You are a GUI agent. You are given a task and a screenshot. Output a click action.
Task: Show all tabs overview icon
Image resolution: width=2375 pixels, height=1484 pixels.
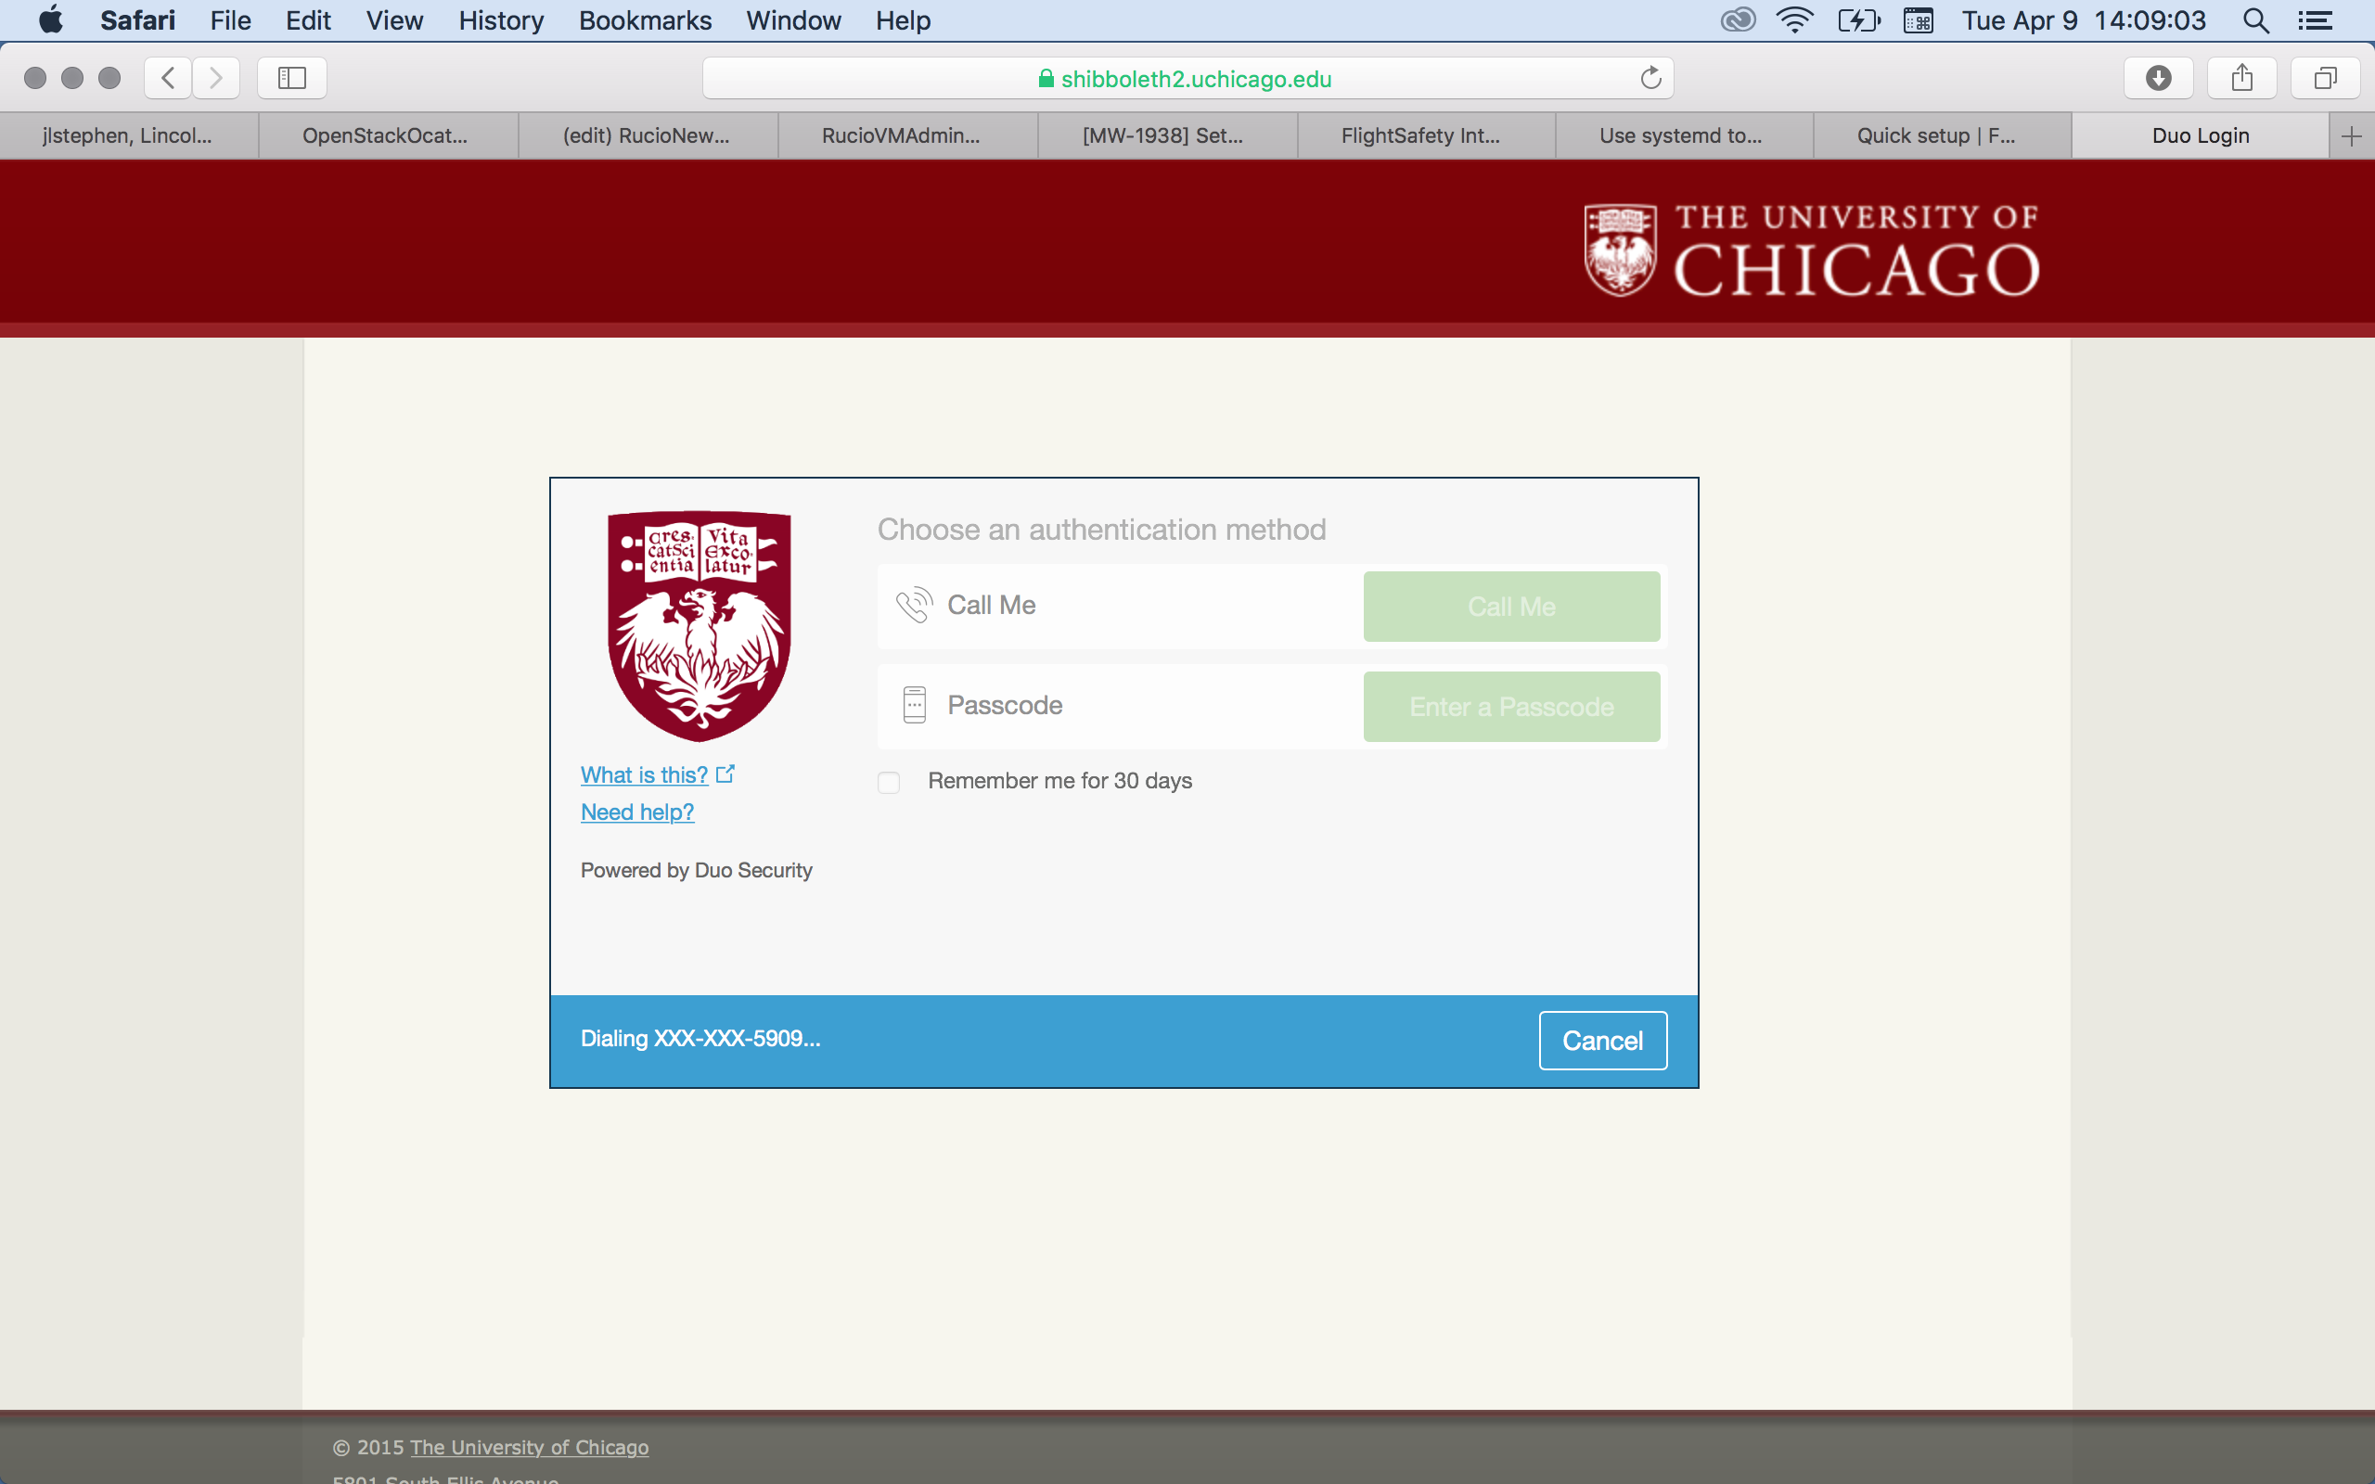2325,78
